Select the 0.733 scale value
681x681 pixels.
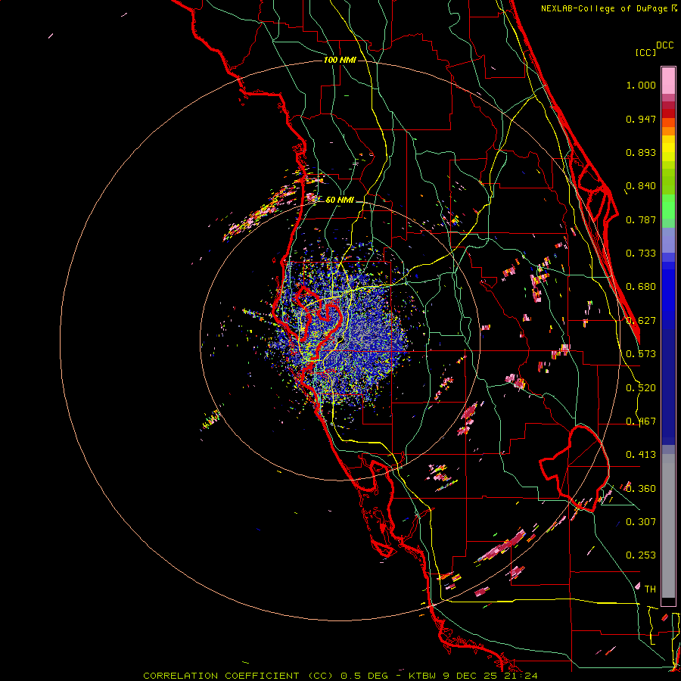pyautogui.click(x=641, y=253)
